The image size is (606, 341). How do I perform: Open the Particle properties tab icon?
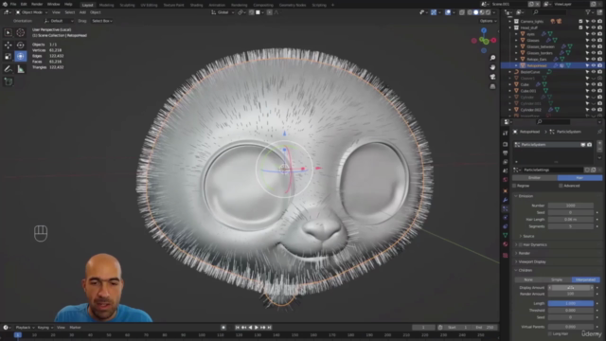(505, 208)
